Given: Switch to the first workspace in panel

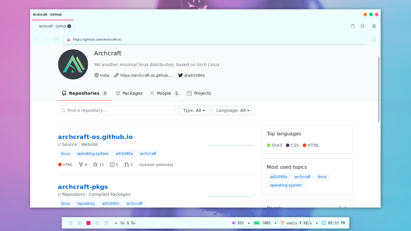Looking at the screenshot, I should point(70,223).
